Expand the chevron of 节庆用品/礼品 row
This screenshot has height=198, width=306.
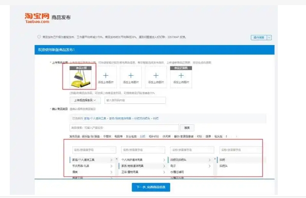[x=111, y=166]
